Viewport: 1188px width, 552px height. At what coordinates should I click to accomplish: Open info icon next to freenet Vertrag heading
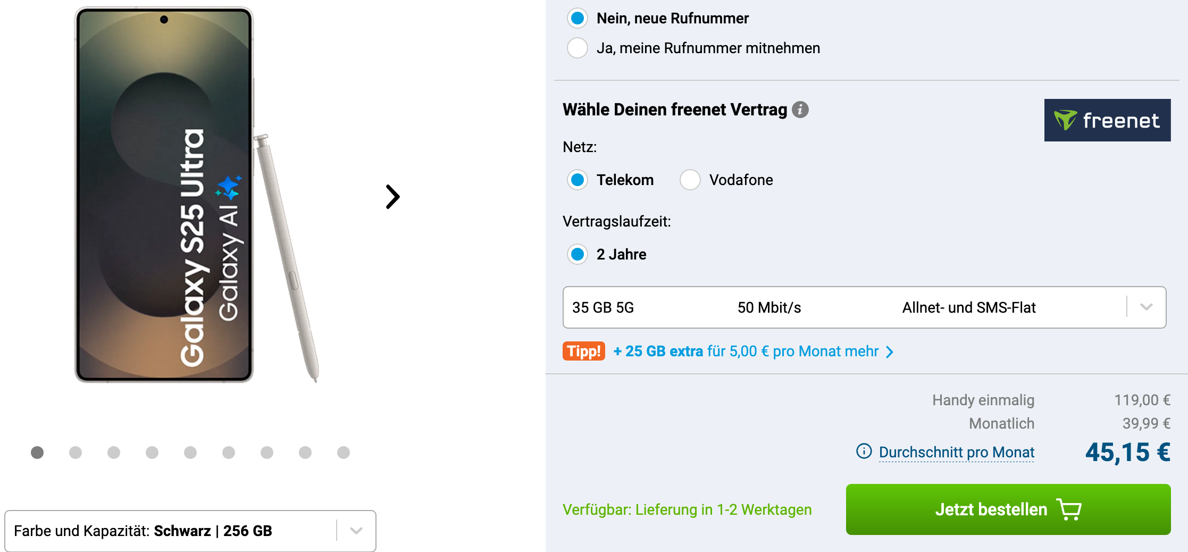[x=800, y=110]
